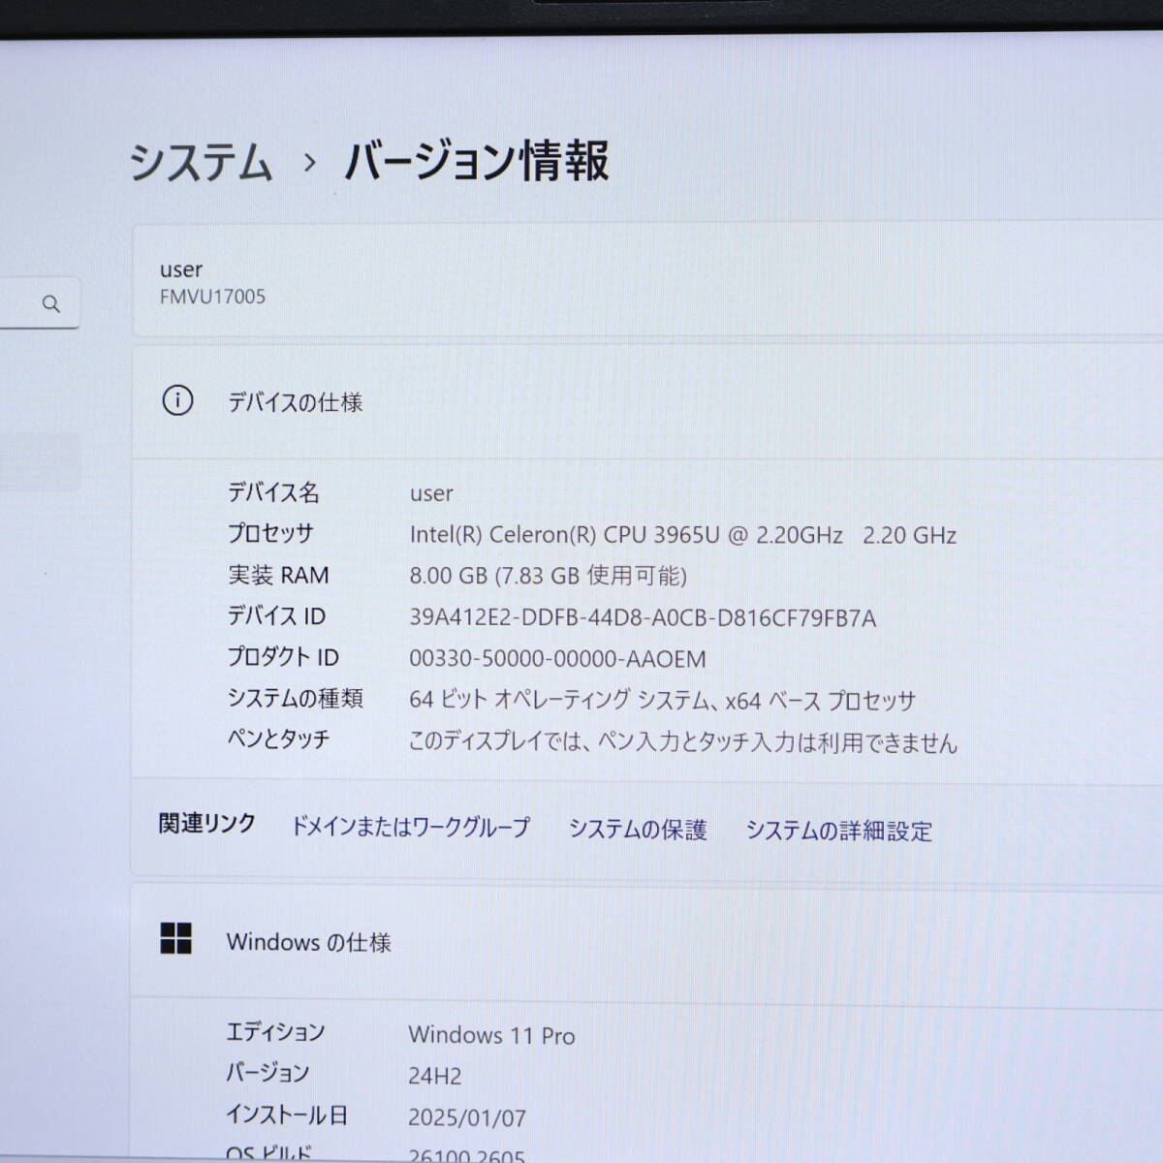This screenshot has height=1163, width=1163.
Task: Click the バージョン情報 page title
Action: (x=477, y=161)
